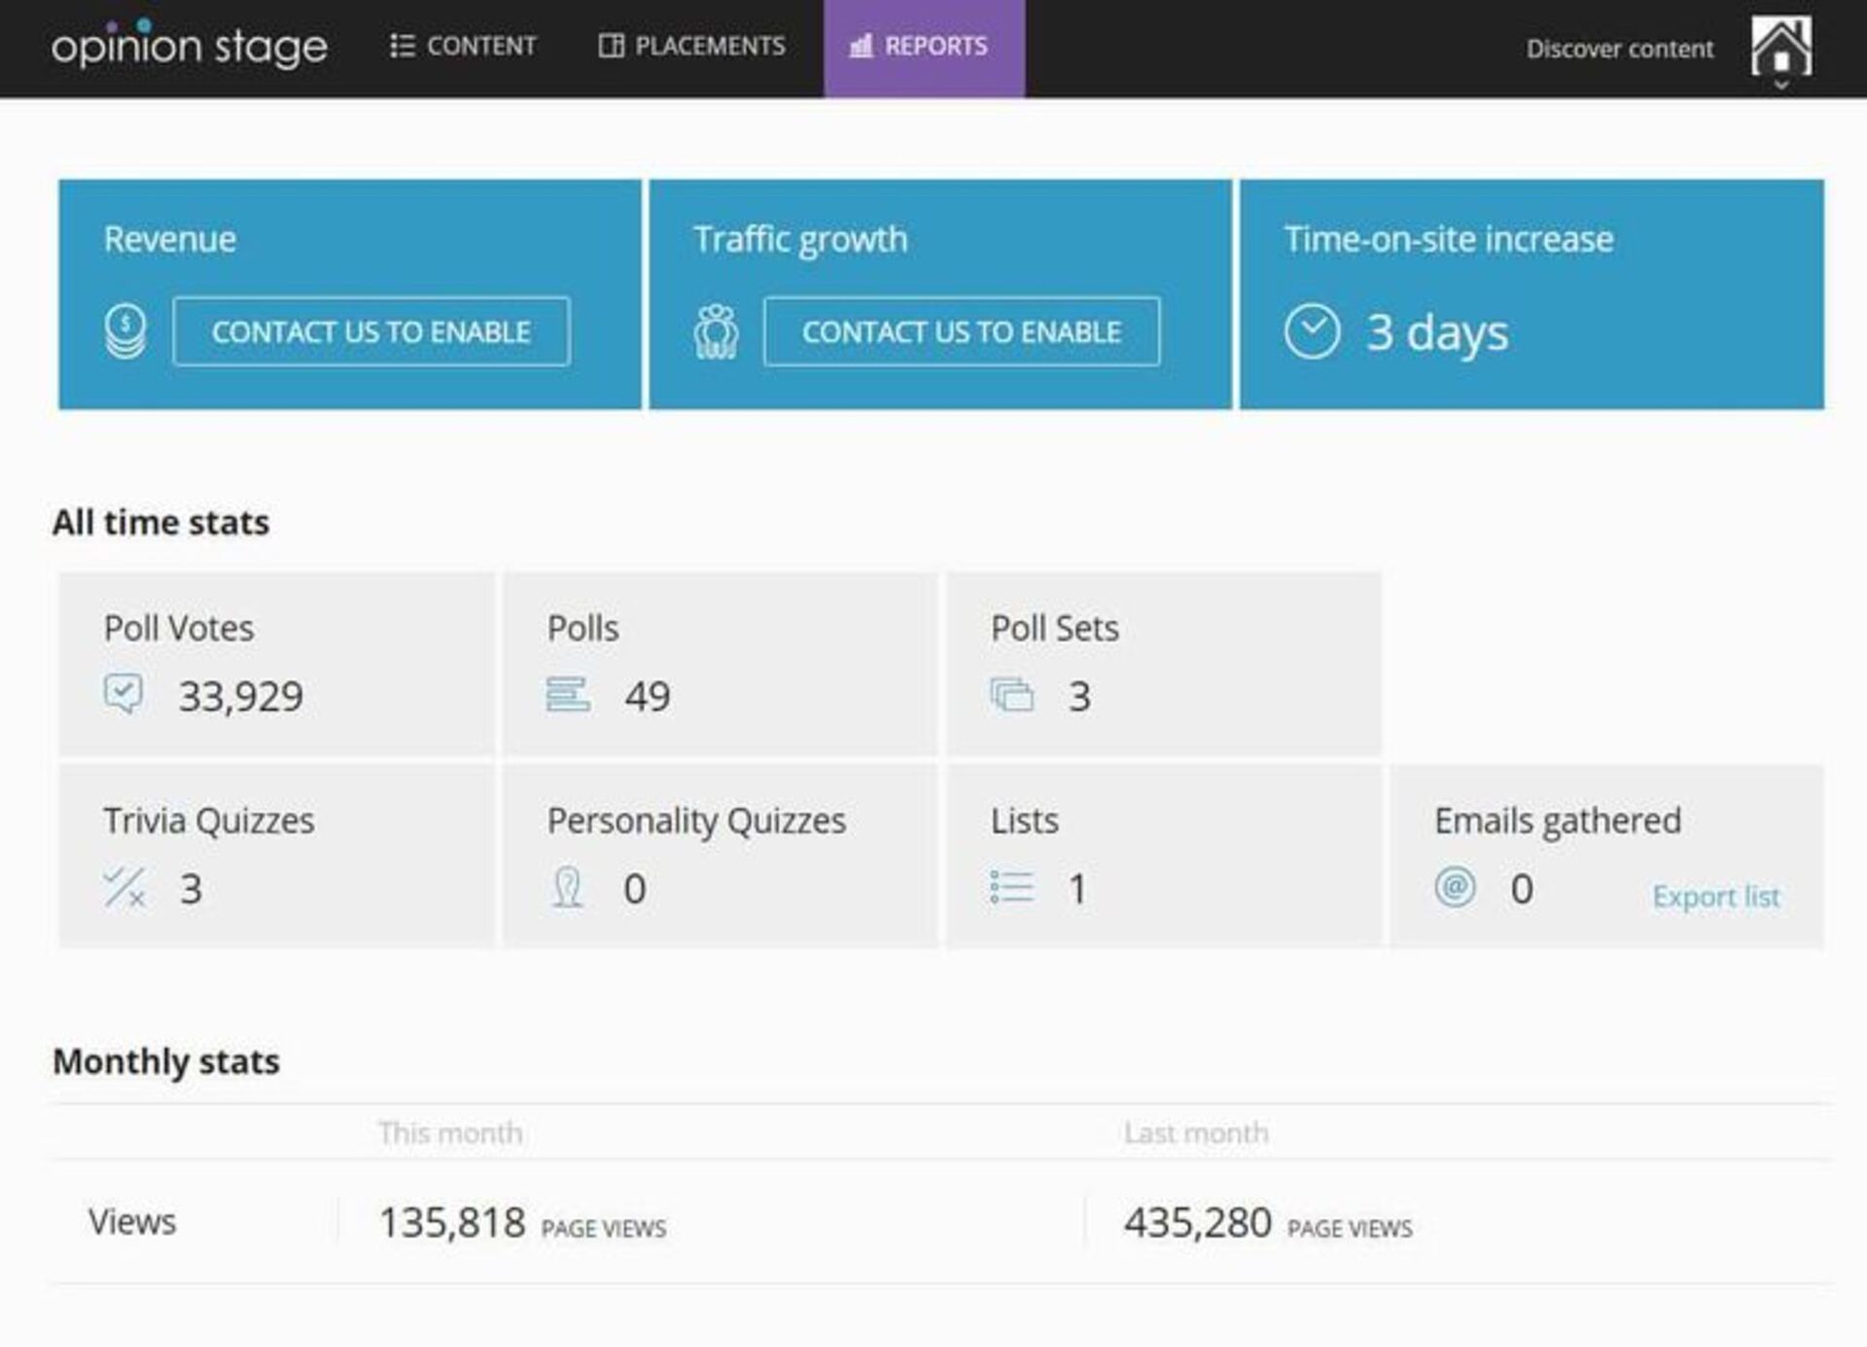
Task: Click the Time-on-site clock icon
Action: (1315, 330)
